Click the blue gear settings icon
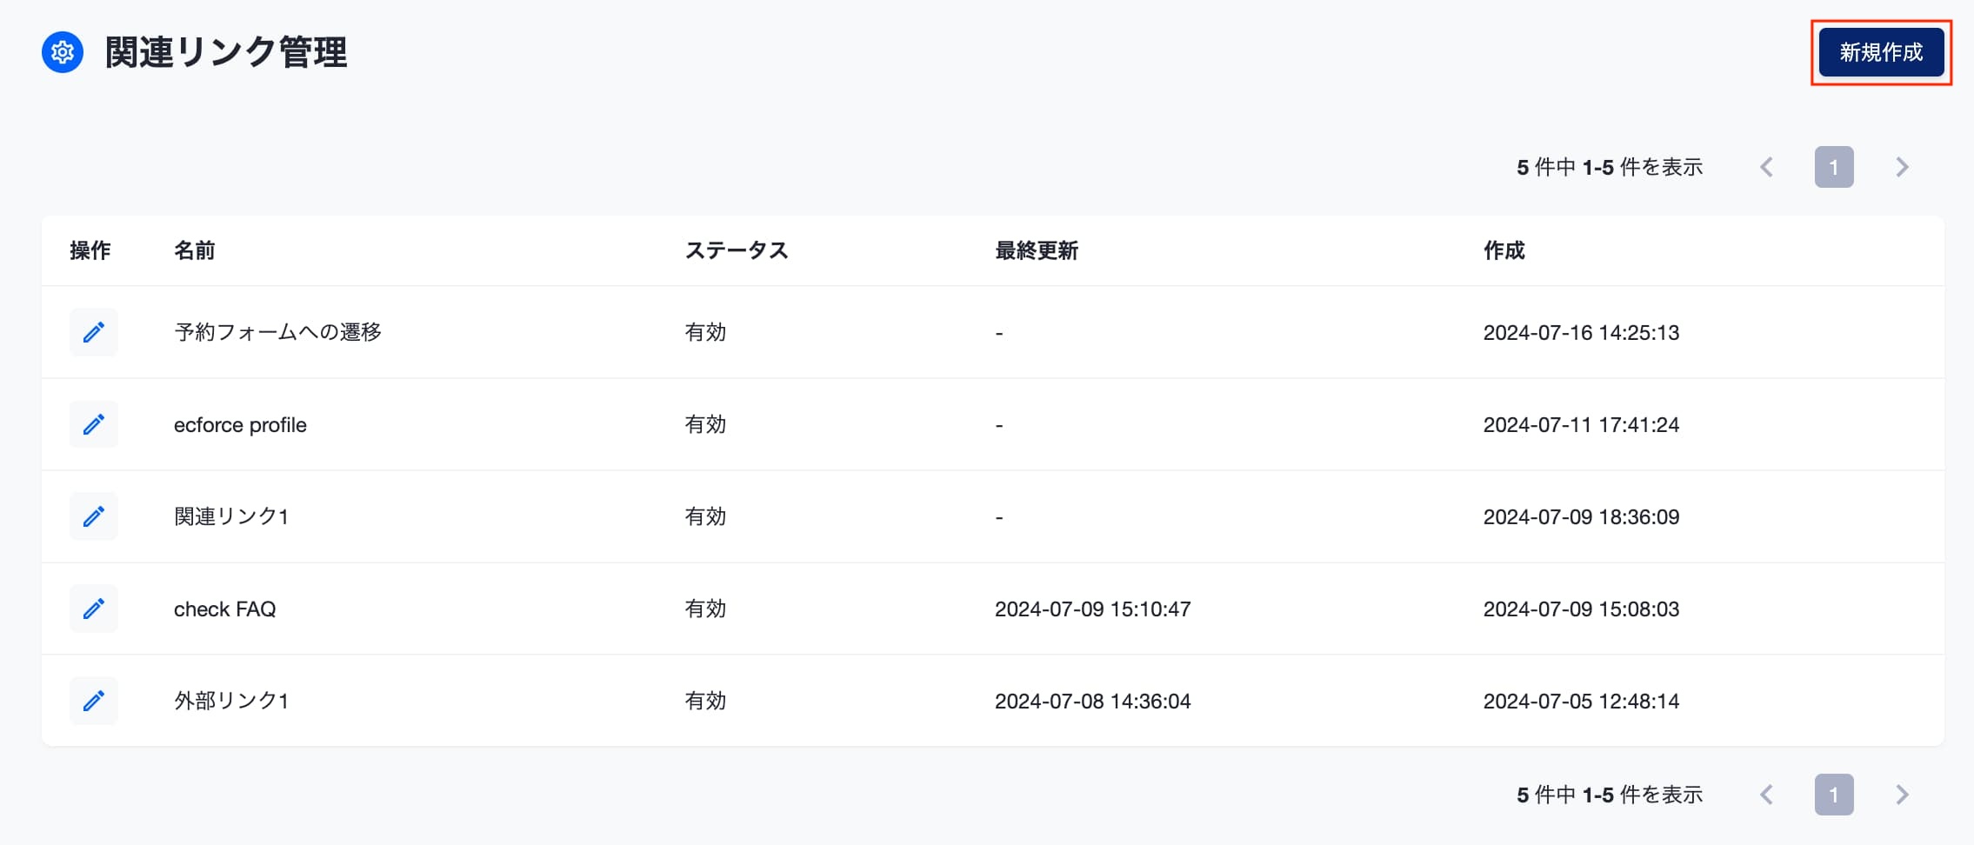Image resolution: width=1974 pixels, height=845 pixels. [x=63, y=52]
